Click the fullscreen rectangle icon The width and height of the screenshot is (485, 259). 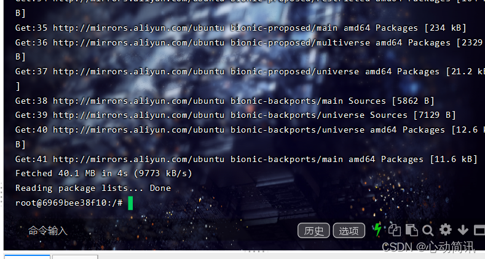pyautogui.click(x=479, y=230)
